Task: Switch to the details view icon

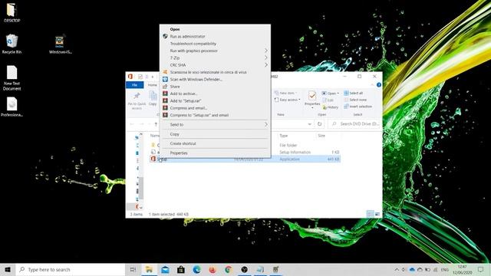Action: pyautogui.click(x=371, y=214)
